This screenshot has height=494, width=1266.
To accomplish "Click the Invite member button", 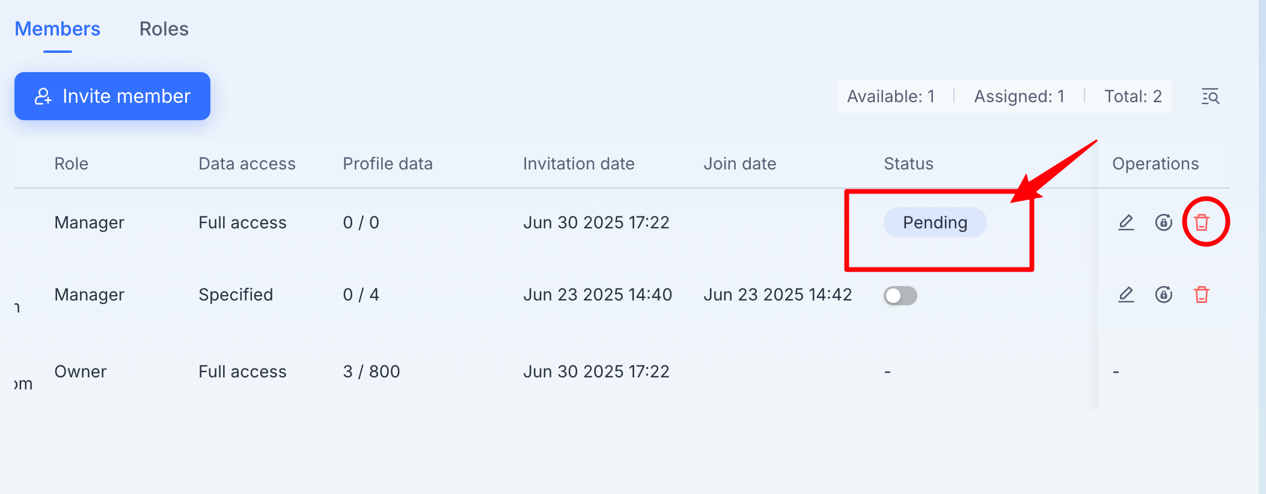I will point(112,96).
